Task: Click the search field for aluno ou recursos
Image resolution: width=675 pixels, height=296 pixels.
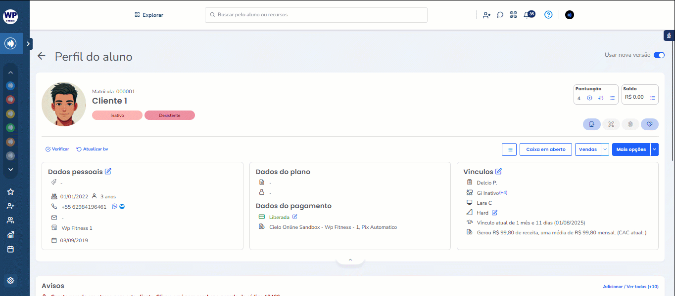Action: pyautogui.click(x=316, y=15)
